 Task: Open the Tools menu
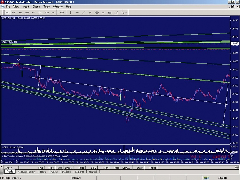pyautogui.click(x=46, y=7)
